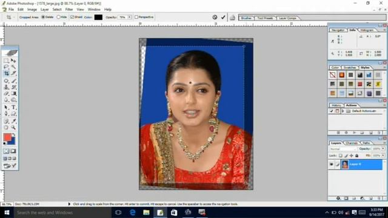Open the Brushes palette well tab
Viewport: 388px width, 218px height.
246,18
